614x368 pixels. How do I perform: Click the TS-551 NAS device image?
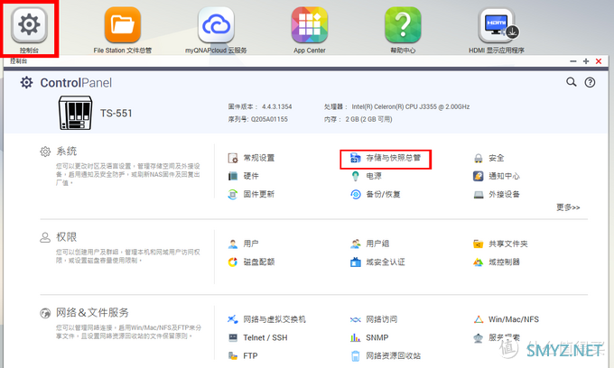tap(76, 113)
